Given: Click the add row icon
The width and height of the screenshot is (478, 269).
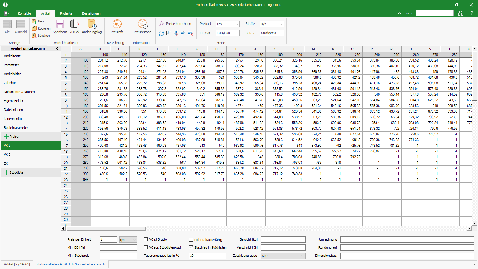Looking at the screenshot, I should point(183,33).
